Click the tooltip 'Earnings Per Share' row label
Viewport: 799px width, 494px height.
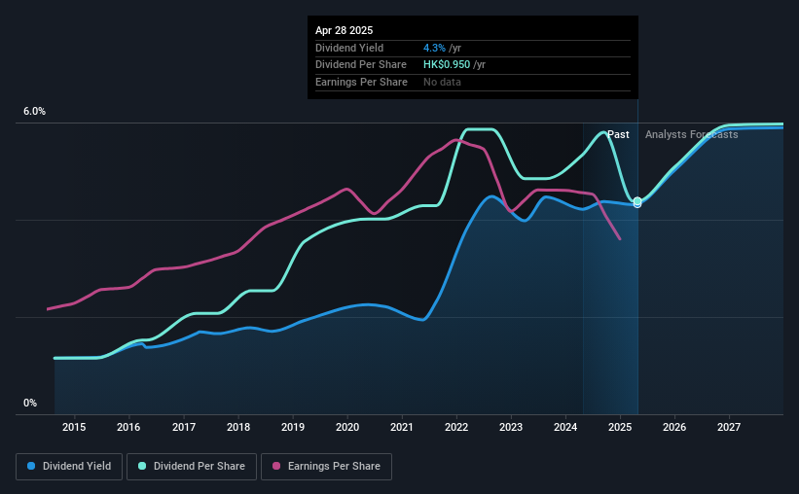point(361,82)
